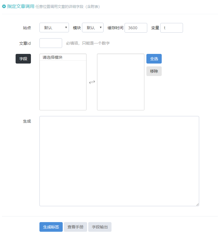Click the gray 移除 button
221x236 pixels.
point(154,71)
